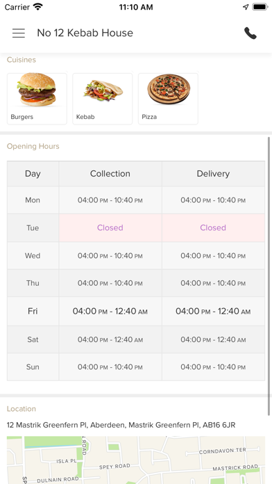This screenshot has width=272, height=484.
Task: Select the Pizza cuisine image
Action: (168, 89)
